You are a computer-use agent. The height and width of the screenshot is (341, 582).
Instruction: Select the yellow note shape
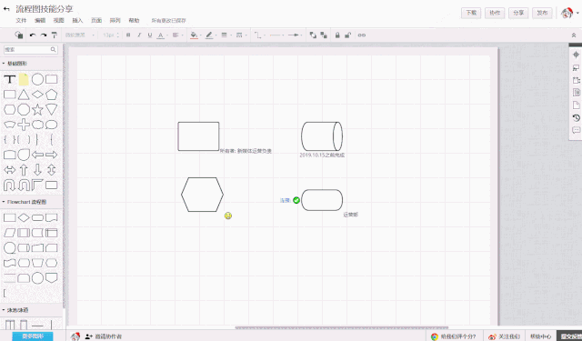tap(24, 79)
